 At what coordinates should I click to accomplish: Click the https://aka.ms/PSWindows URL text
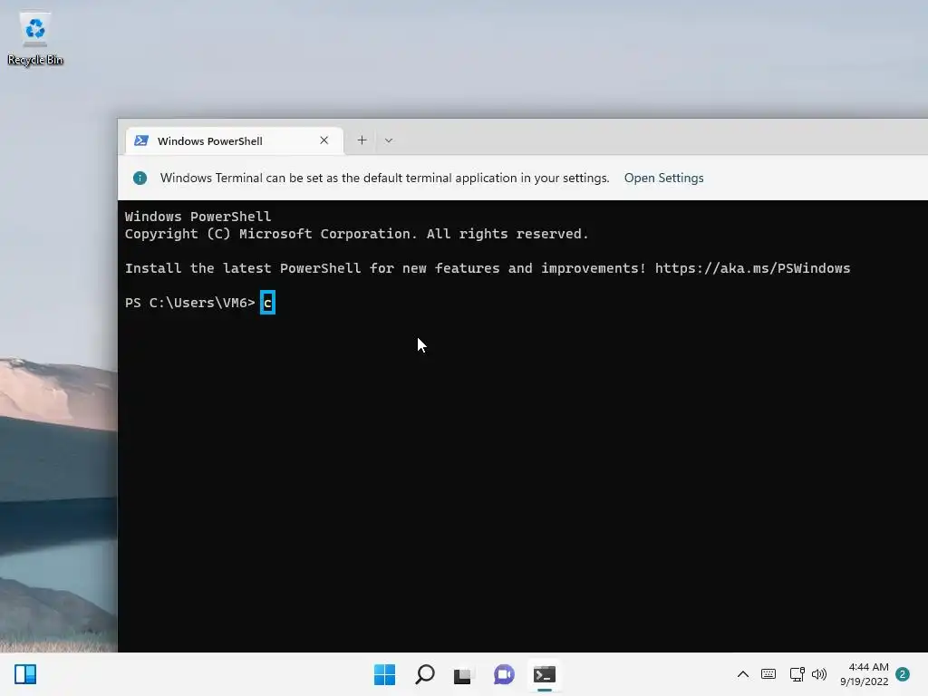(x=752, y=268)
